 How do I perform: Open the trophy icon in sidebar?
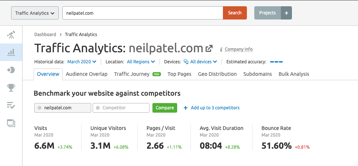(x=11, y=88)
